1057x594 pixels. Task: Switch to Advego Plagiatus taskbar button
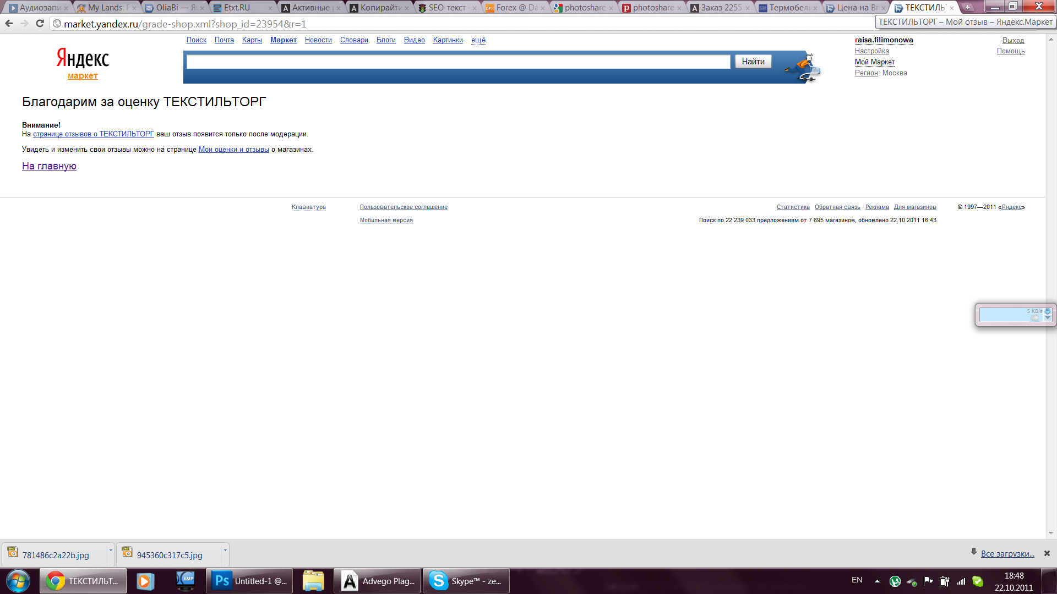tap(377, 581)
